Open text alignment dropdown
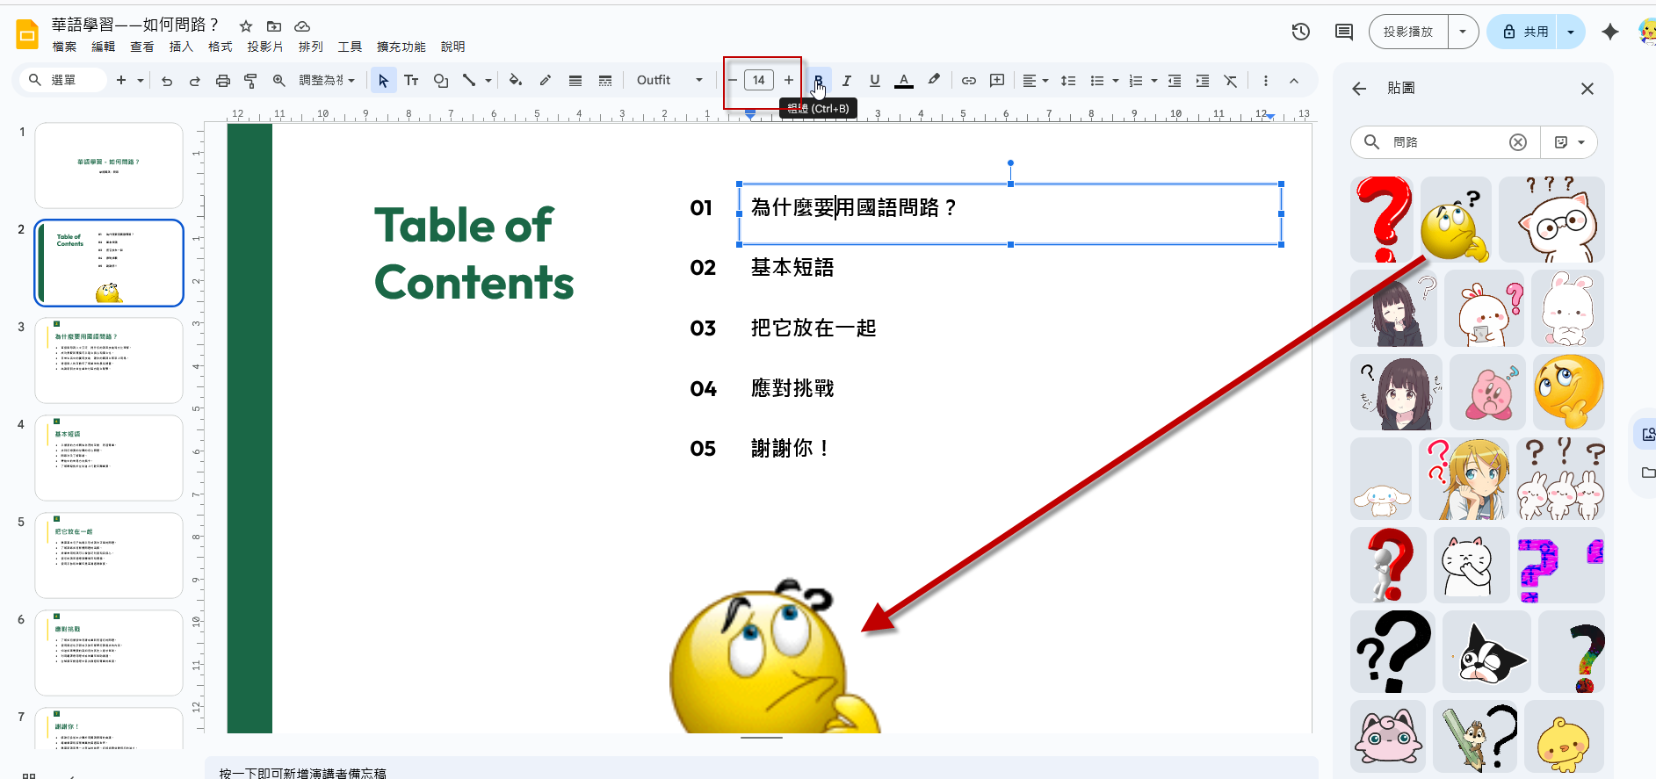This screenshot has width=1656, height=779. [1036, 81]
